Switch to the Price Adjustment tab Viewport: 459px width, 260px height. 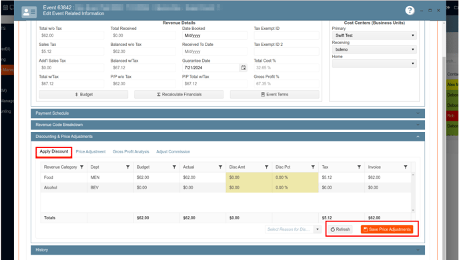pos(91,152)
